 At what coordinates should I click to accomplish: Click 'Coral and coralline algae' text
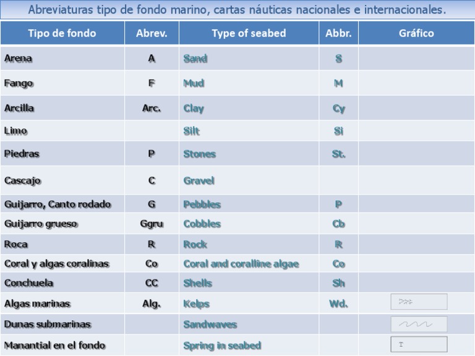coord(241,264)
